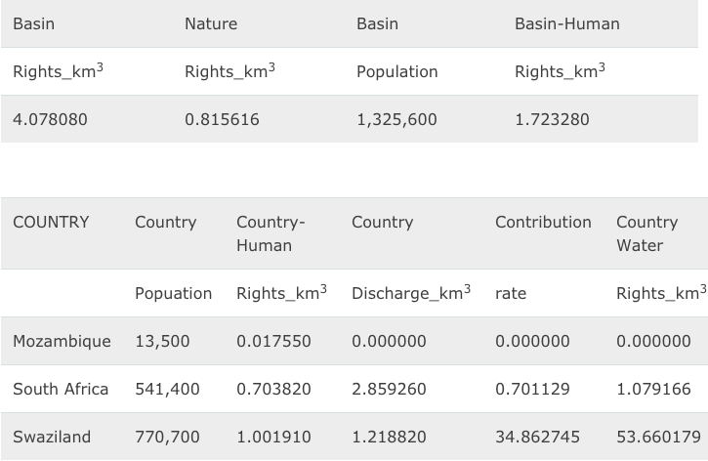Click the Nature column header
708x461 pixels.
point(211,24)
